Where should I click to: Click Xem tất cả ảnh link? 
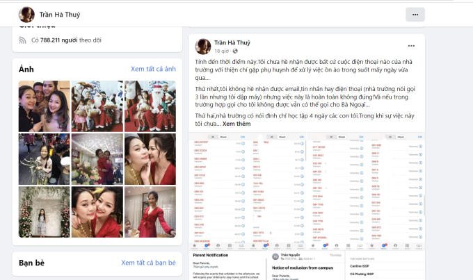coord(153,69)
